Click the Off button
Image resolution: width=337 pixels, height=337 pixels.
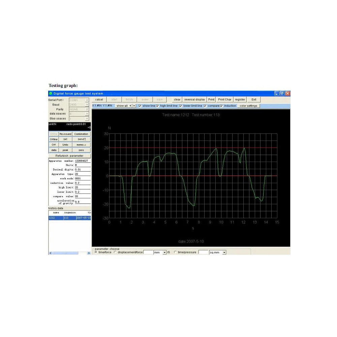tap(54, 145)
